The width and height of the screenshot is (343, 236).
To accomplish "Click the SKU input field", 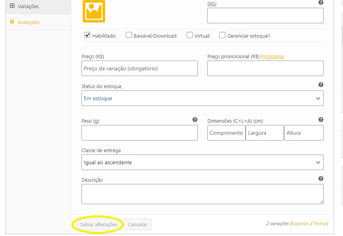I will point(265,16).
